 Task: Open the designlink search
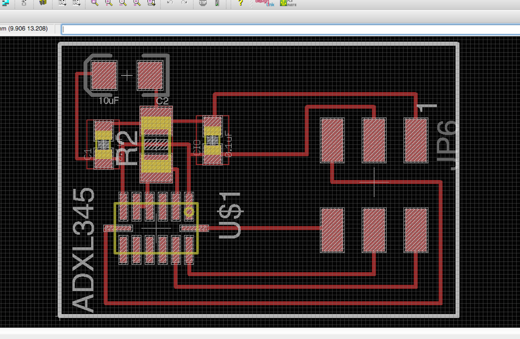[x=265, y=3]
